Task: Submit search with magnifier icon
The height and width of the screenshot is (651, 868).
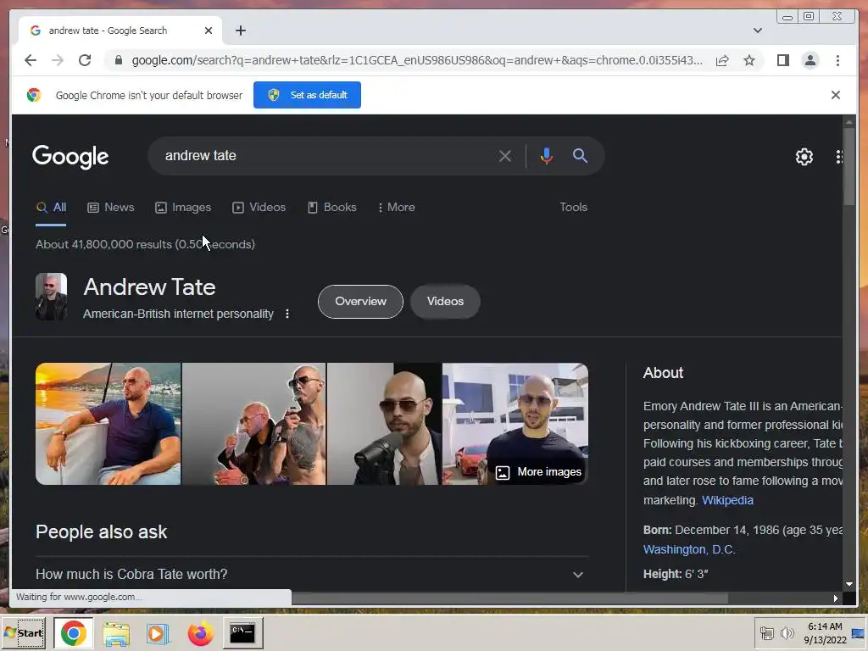Action: [580, 156]
